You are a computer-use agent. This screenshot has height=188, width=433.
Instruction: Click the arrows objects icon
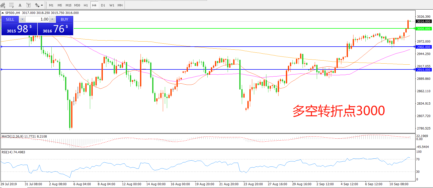click(37, 5)
